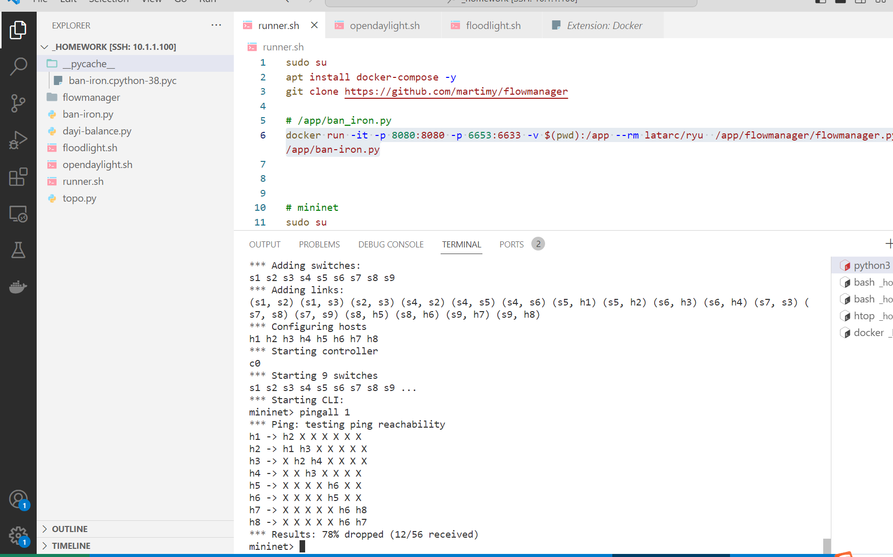
Task: Switch to opendaylight.sh editor tab
Action: click(x=384, y=25)
